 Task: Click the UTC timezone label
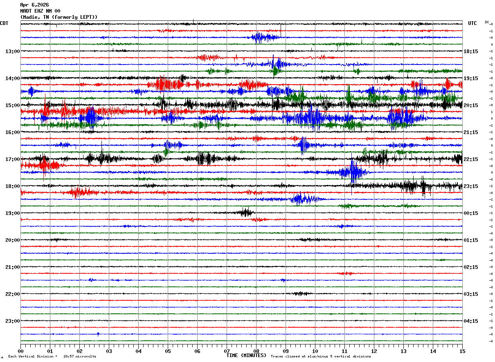click(472, 23)
